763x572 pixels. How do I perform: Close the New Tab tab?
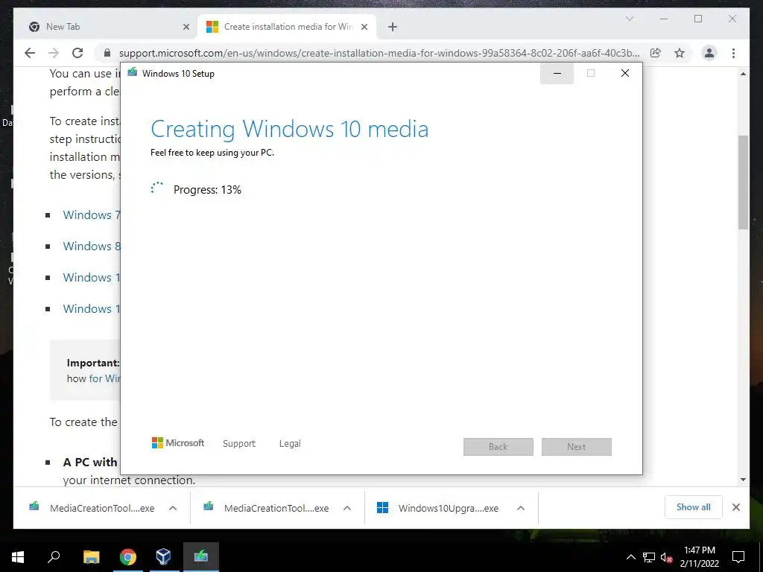pyautogui.click(x=186, y=28)
